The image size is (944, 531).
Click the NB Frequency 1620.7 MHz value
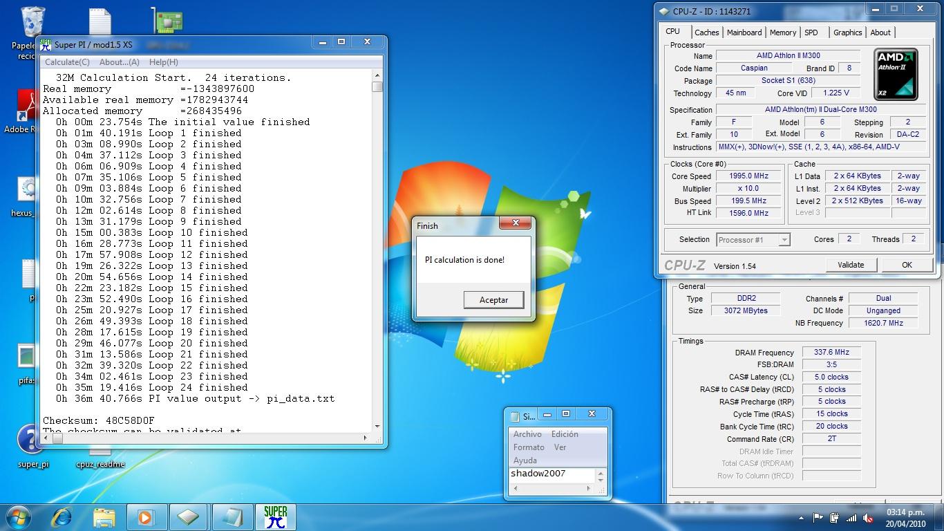point(883,323)
